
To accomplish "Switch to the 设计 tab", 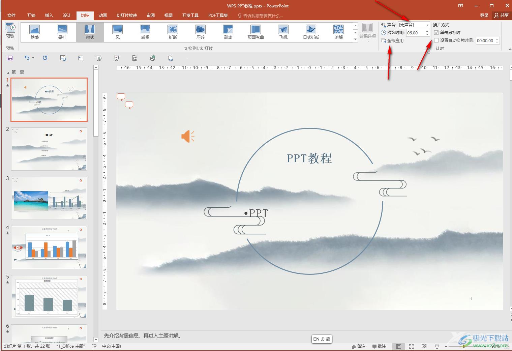I will click(67, 16).
